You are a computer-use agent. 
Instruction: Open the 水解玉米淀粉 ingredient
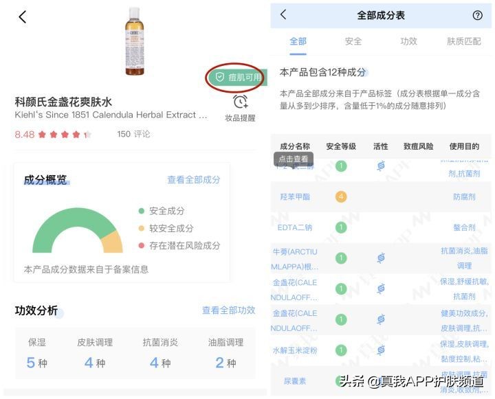tap(295, 350)
